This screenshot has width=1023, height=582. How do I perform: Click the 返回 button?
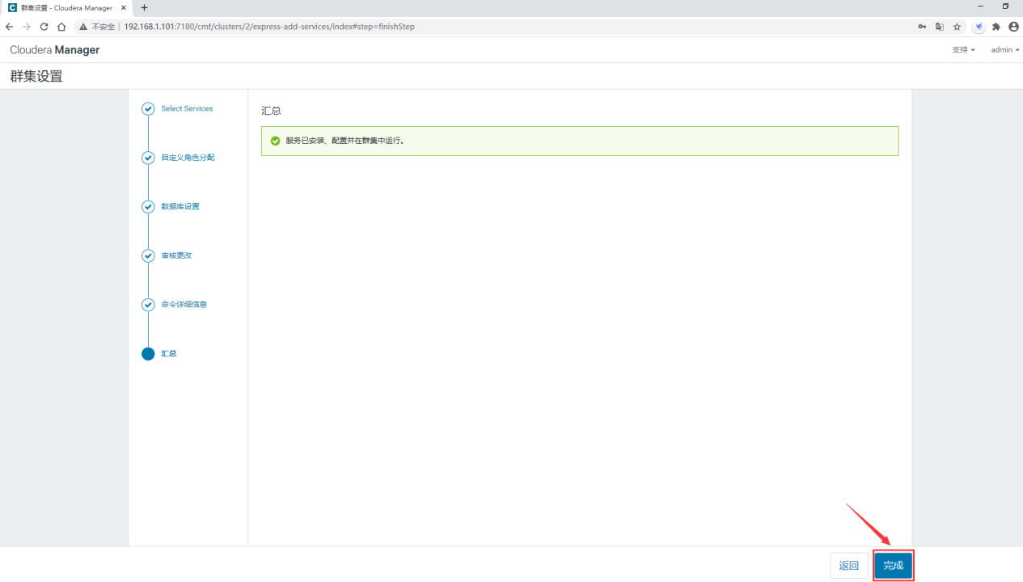click(x=849, y=566)
